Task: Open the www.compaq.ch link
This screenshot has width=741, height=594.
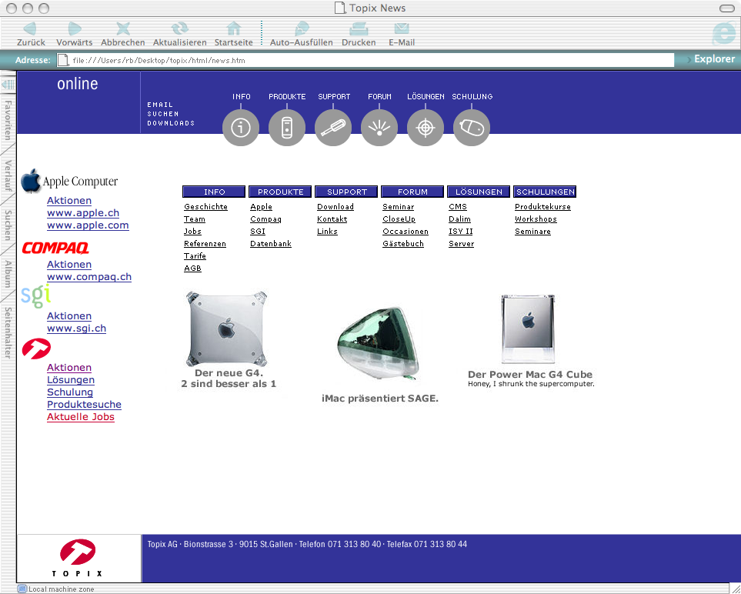Action: [89, 276]
